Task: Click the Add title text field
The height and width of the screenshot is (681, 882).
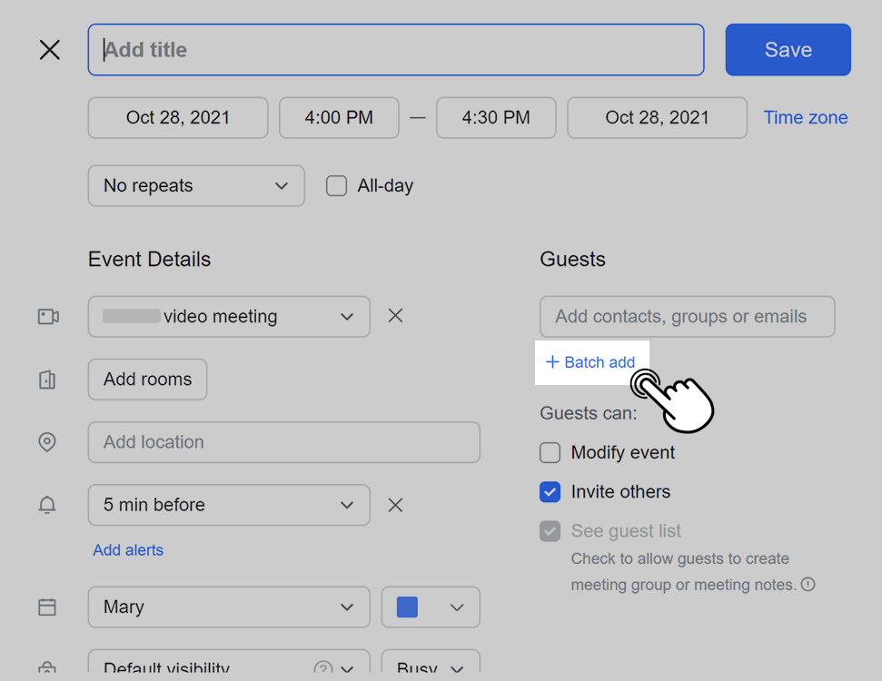Action: (x=396, y=50)
